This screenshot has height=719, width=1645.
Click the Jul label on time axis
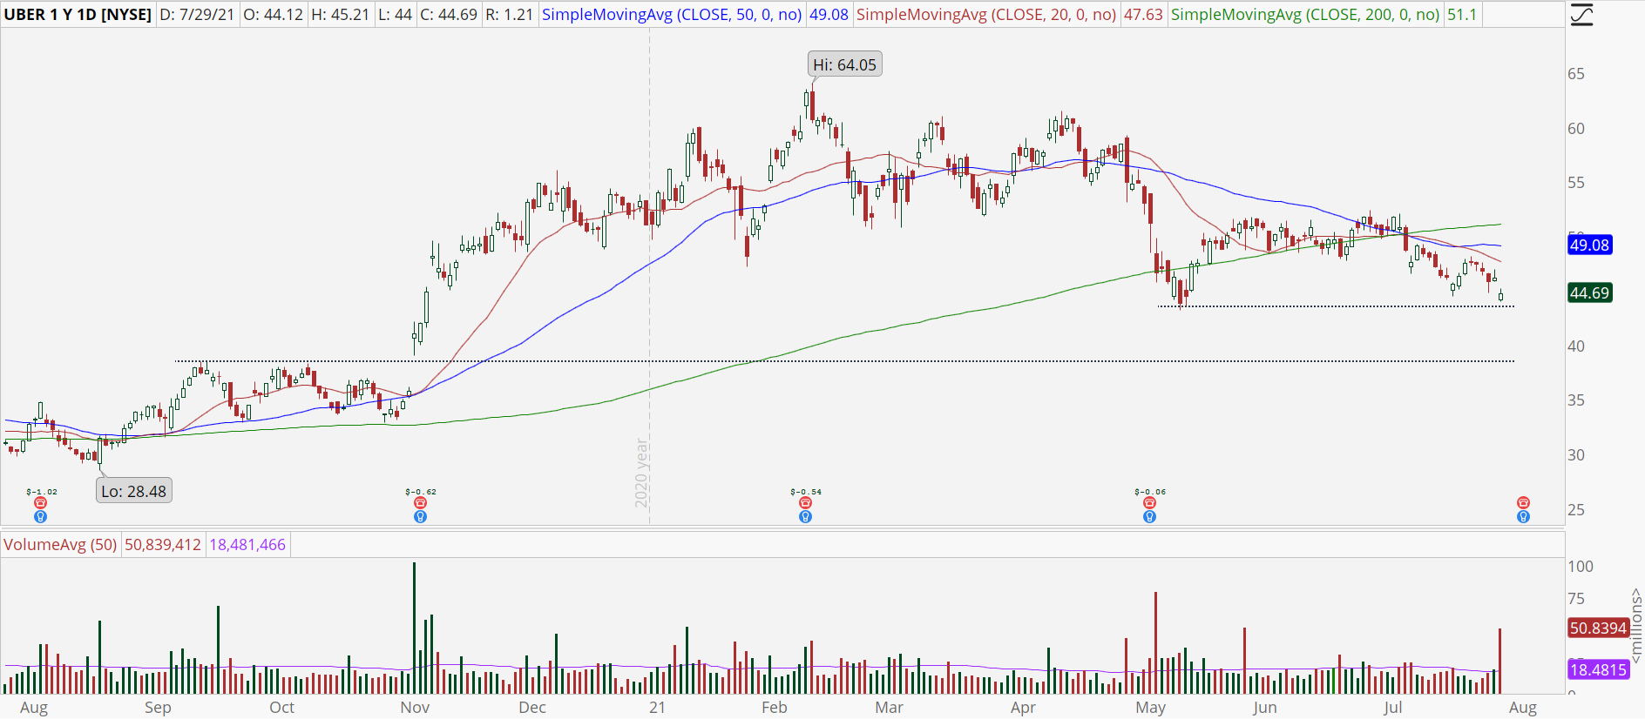(1392, 708)
